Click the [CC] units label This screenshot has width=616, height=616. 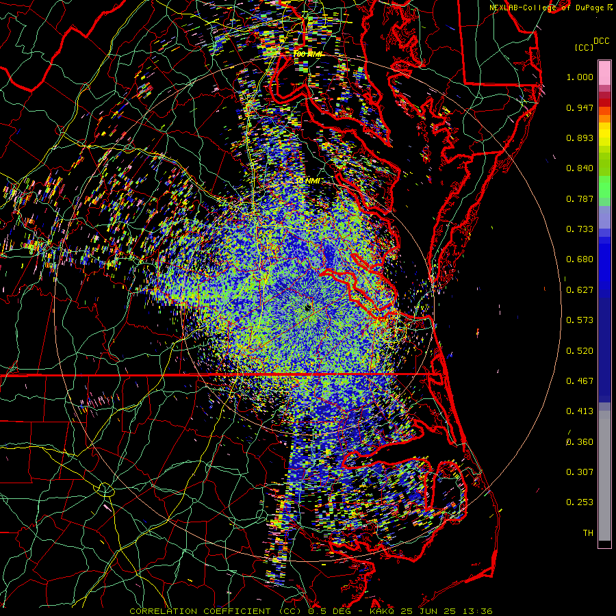point(584,47)
